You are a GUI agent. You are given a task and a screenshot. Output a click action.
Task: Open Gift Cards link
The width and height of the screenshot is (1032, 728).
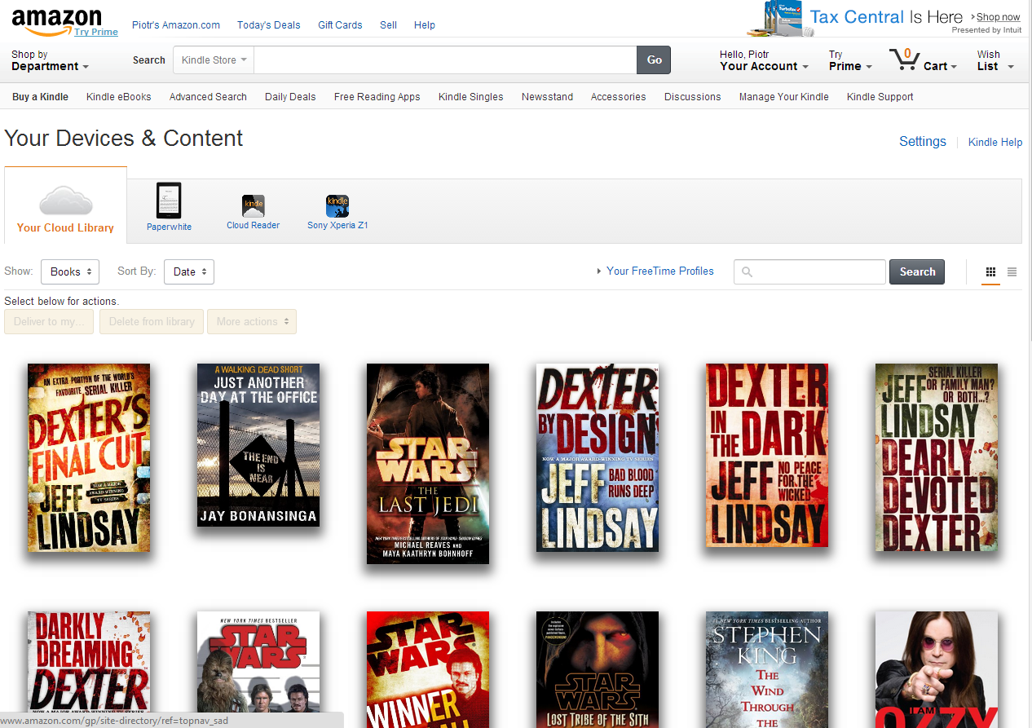click(340, 24)
